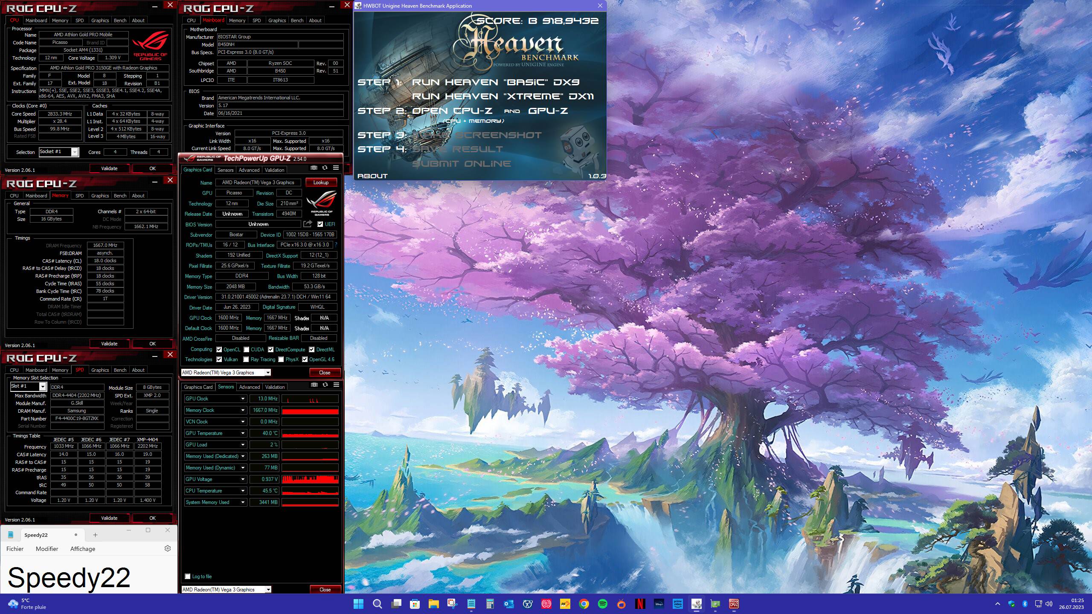Add a new tab in Notepad
This screenshot has width=1092, height=614.
pyautogui.click(x=95, y=535)
